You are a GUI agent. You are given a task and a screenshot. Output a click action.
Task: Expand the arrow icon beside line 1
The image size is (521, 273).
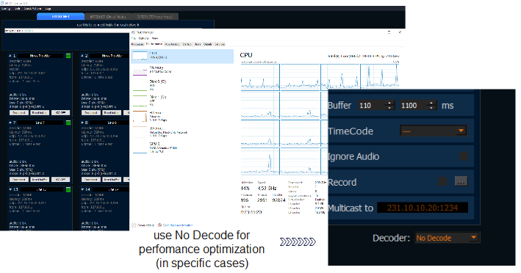coord(10,56)
